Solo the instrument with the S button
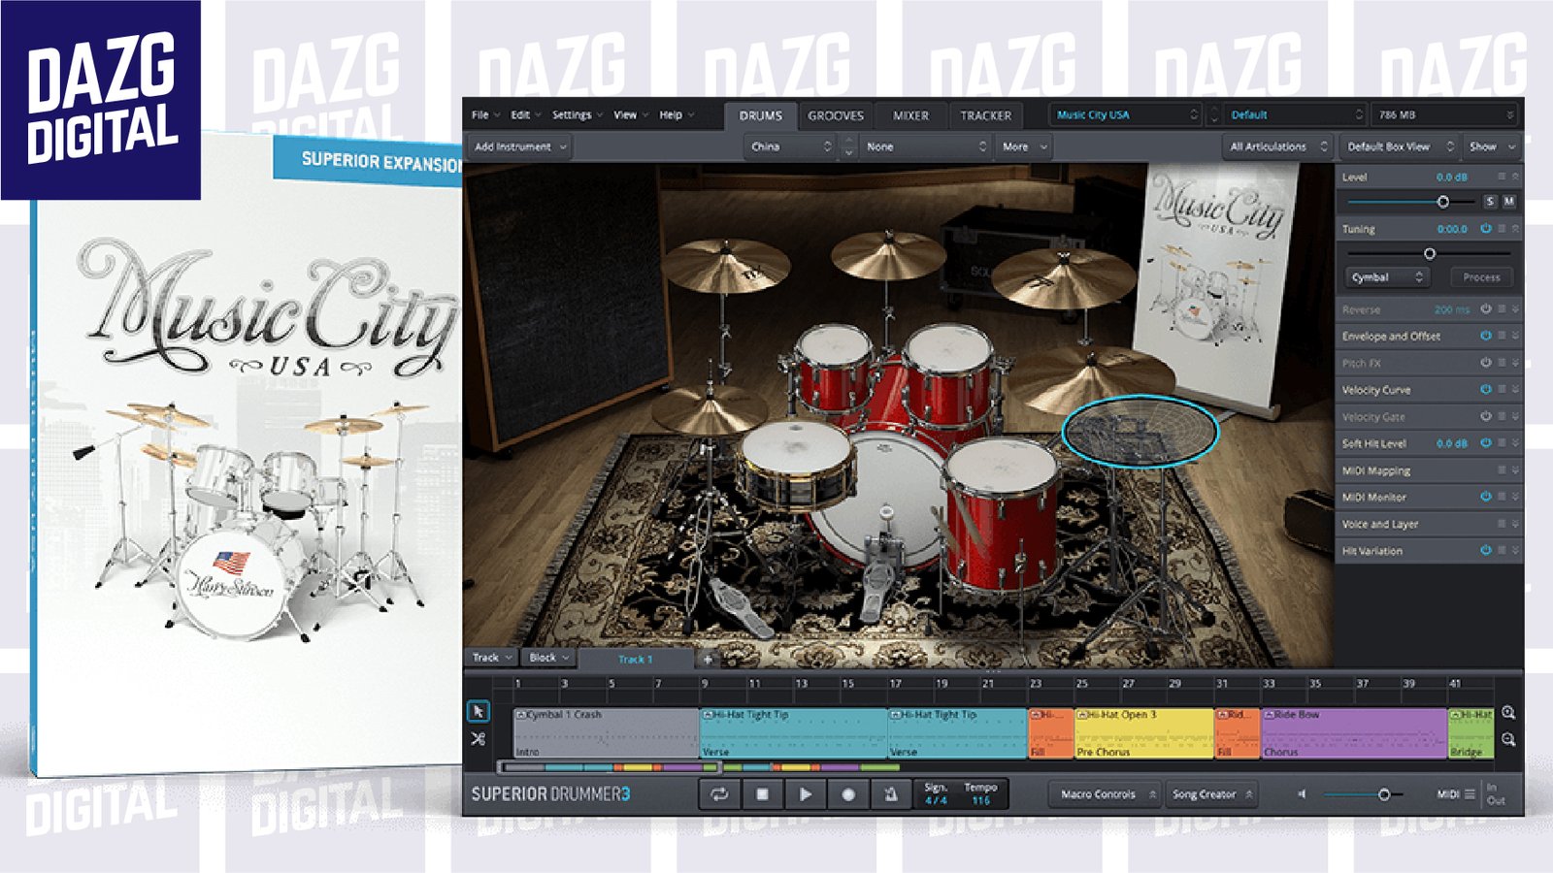Screen dimensions: 1553x873 coord(1490,202)
